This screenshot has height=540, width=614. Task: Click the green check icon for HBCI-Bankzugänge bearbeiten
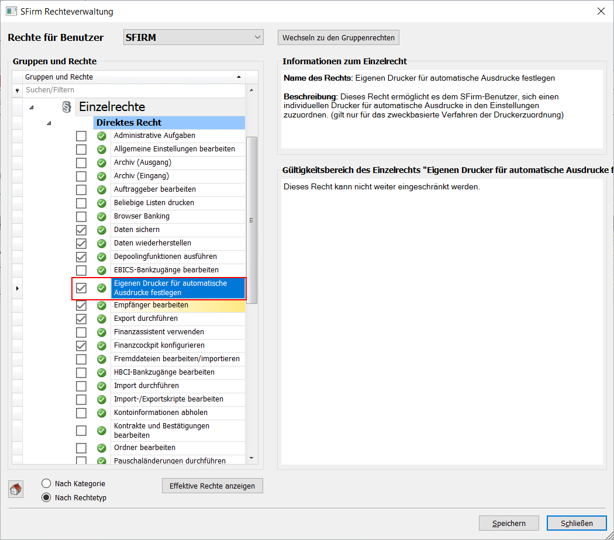pyautogui.click(x=101, y=372)
